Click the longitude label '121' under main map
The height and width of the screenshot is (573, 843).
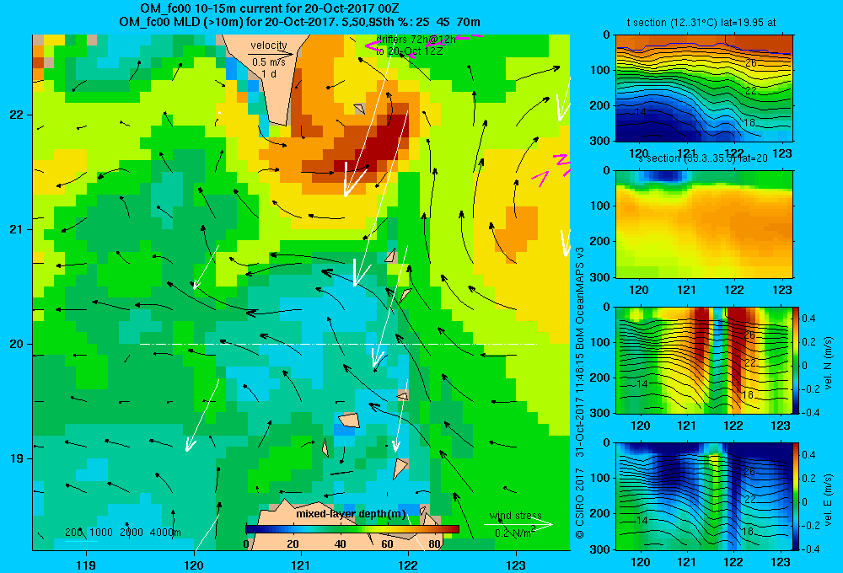point(301,565)
